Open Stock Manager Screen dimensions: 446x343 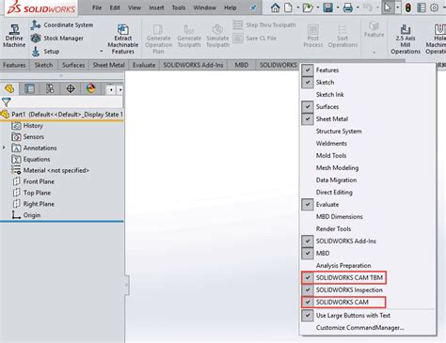click(57, 39)
